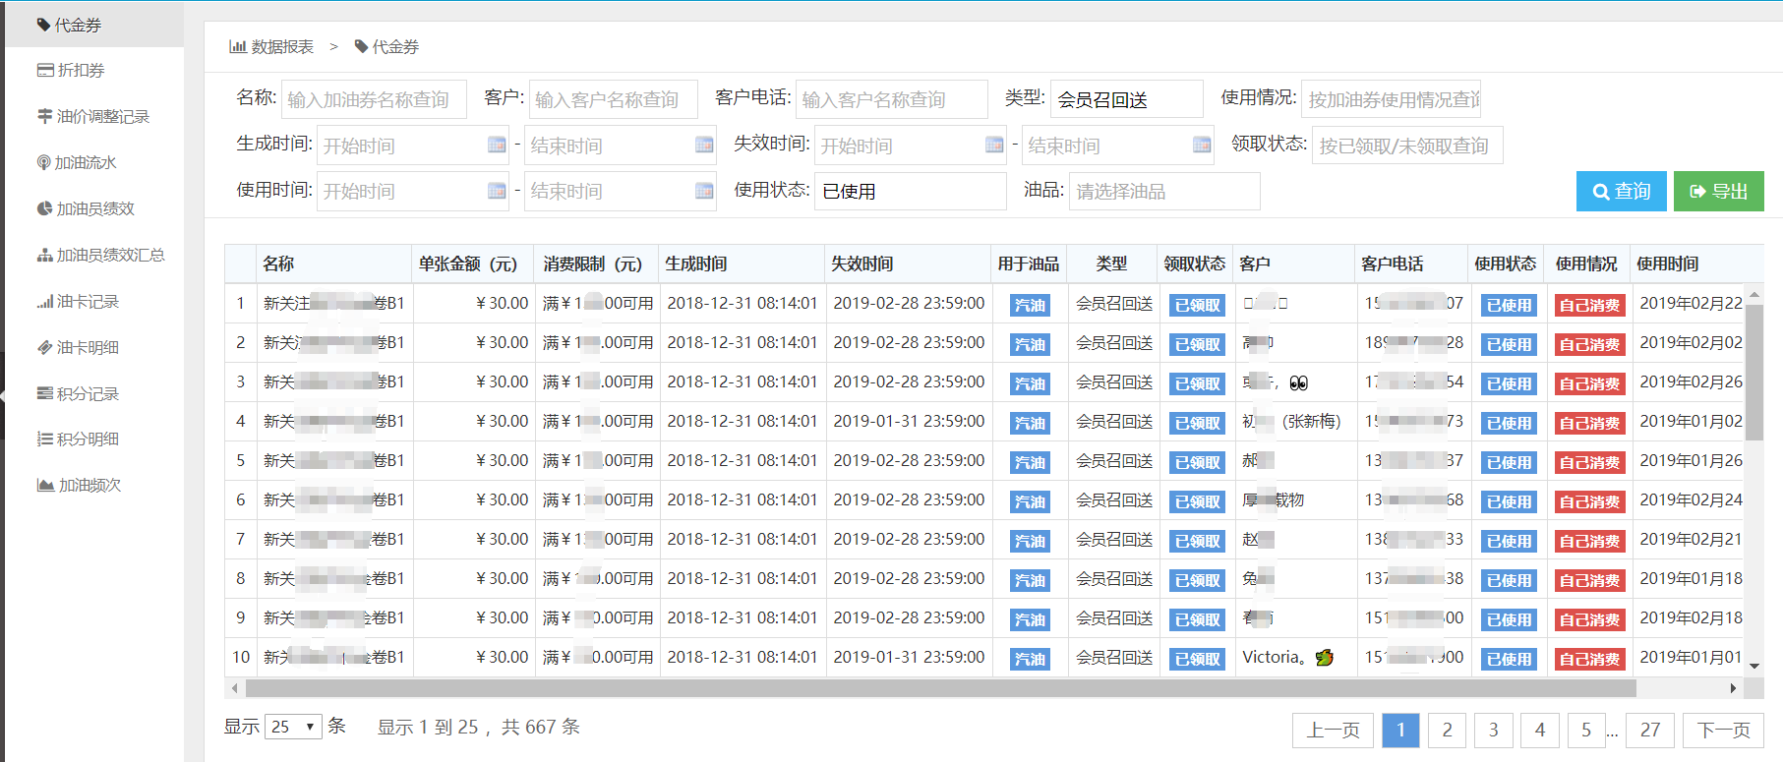Click calendar icon in 使用时间 start field
The image size is (1783, 762).
[497, 191]
